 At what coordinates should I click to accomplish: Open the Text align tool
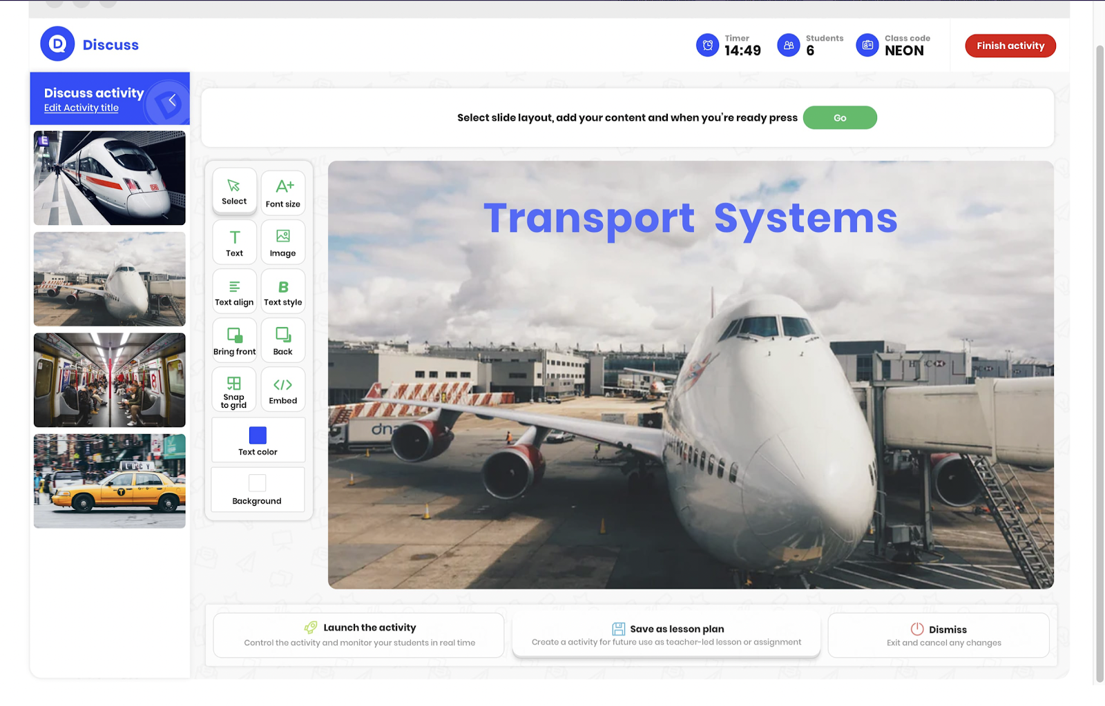[x=234, y=291]
